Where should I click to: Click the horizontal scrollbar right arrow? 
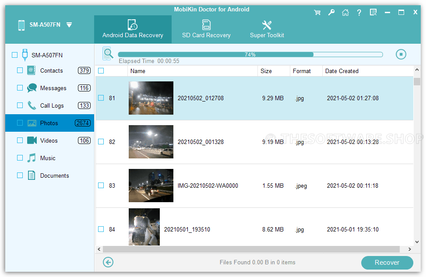tap(410, 249)
